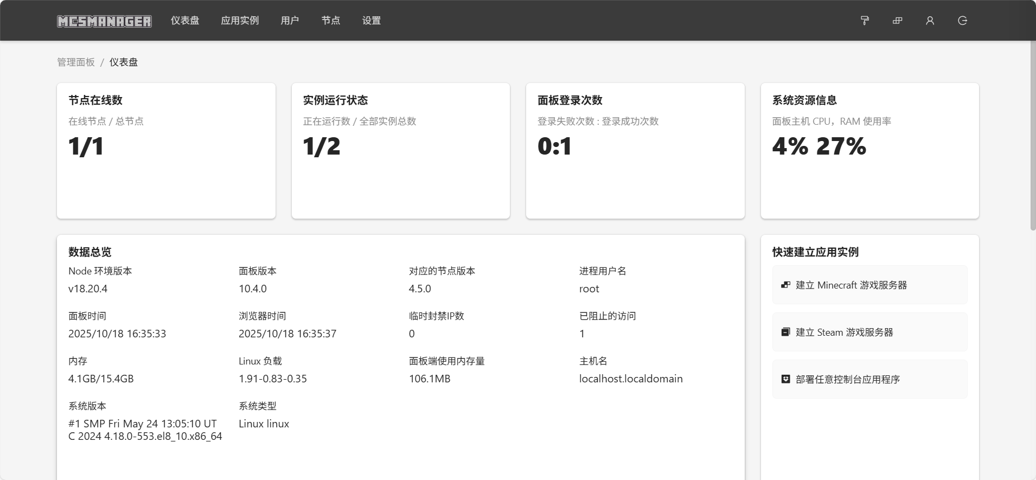The width and height of the screenshot is (1036, 480).
Task: Switch to the 用户 menu item
Action: click(290, 21)
